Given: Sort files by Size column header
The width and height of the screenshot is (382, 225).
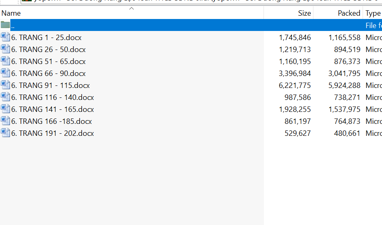Looking at the screenshot, I should 304,13.
